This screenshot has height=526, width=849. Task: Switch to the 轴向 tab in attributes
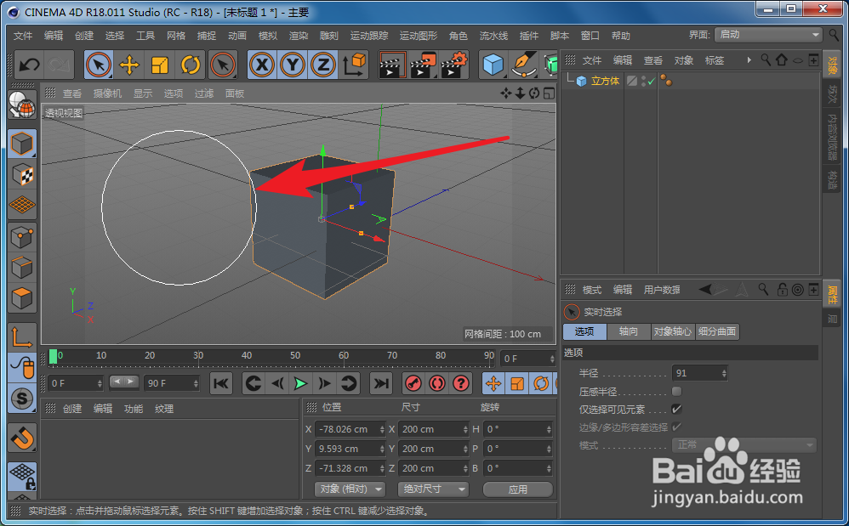[x=629, y=331]
